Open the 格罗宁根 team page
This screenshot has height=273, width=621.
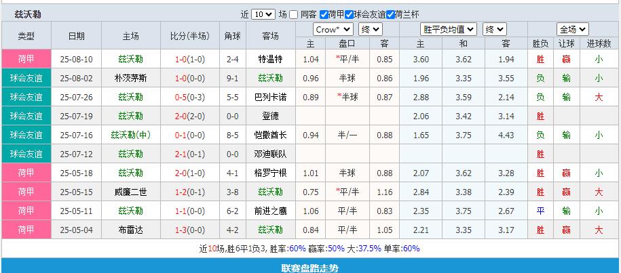270,173
